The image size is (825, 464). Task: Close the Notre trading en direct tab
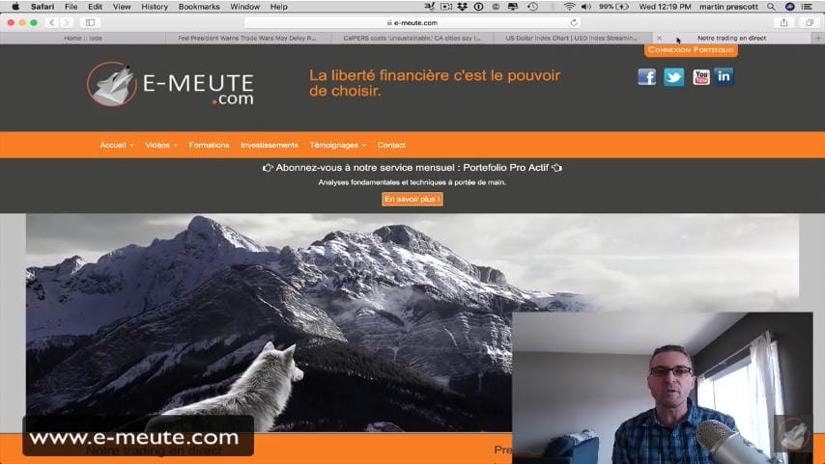(x=659, y=38)
